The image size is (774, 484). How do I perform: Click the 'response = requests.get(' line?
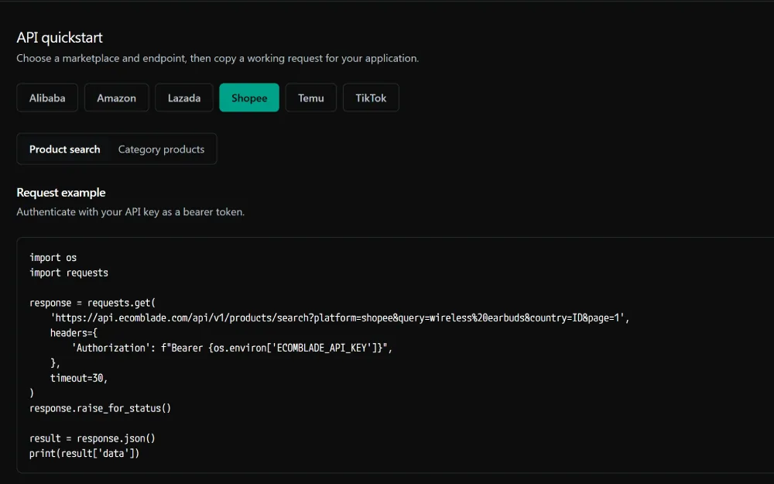(92, 303)
